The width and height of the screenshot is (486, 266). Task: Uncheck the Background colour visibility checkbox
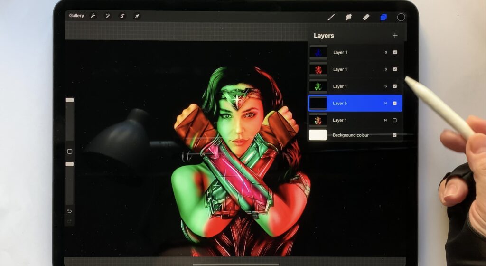pyautogui.click(x=395, y=135)
